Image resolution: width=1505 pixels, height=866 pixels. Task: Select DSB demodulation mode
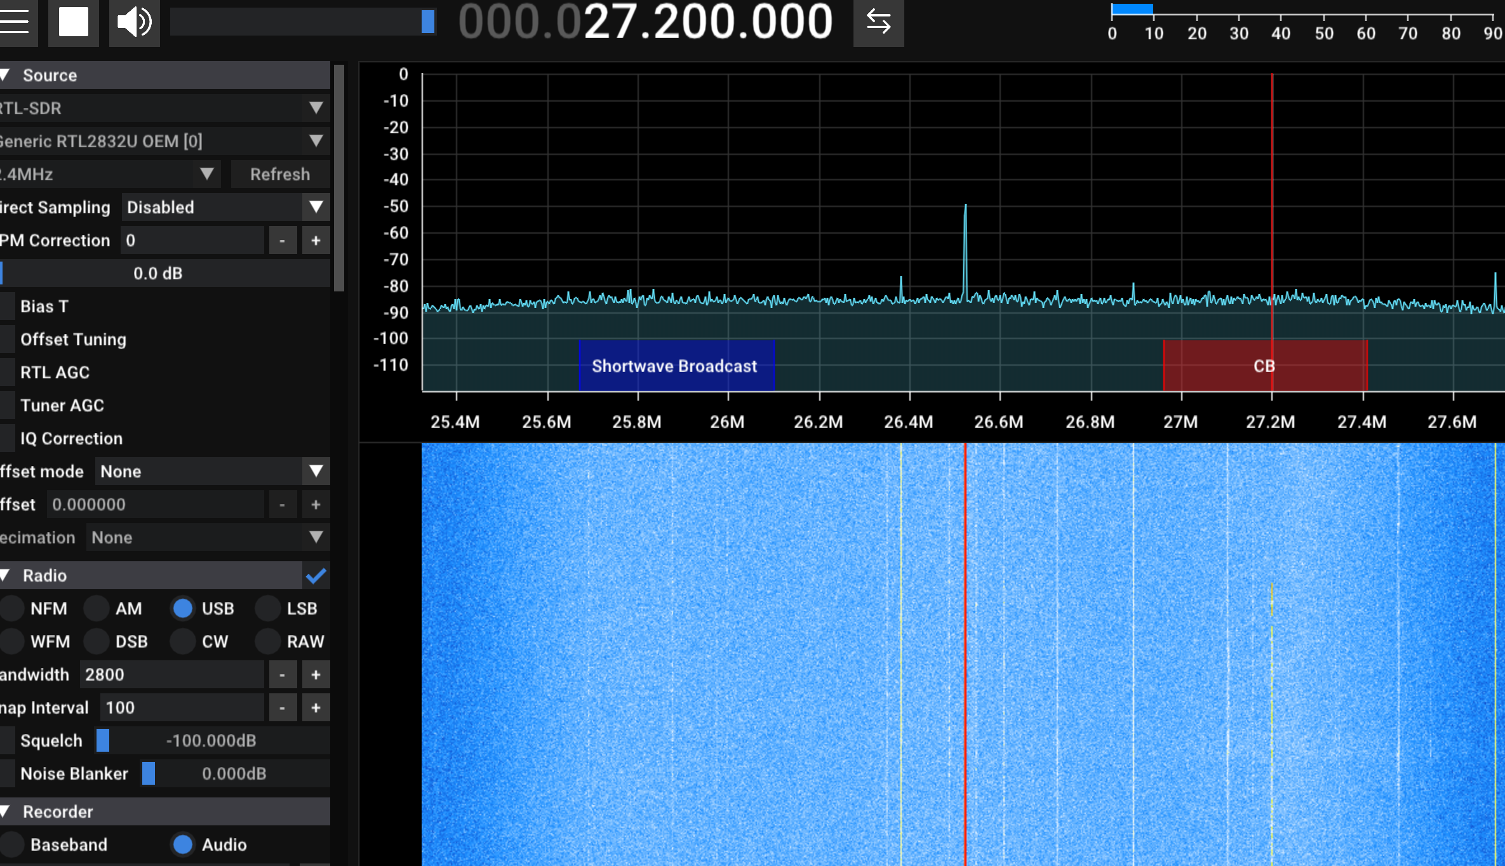click(97, 641)
